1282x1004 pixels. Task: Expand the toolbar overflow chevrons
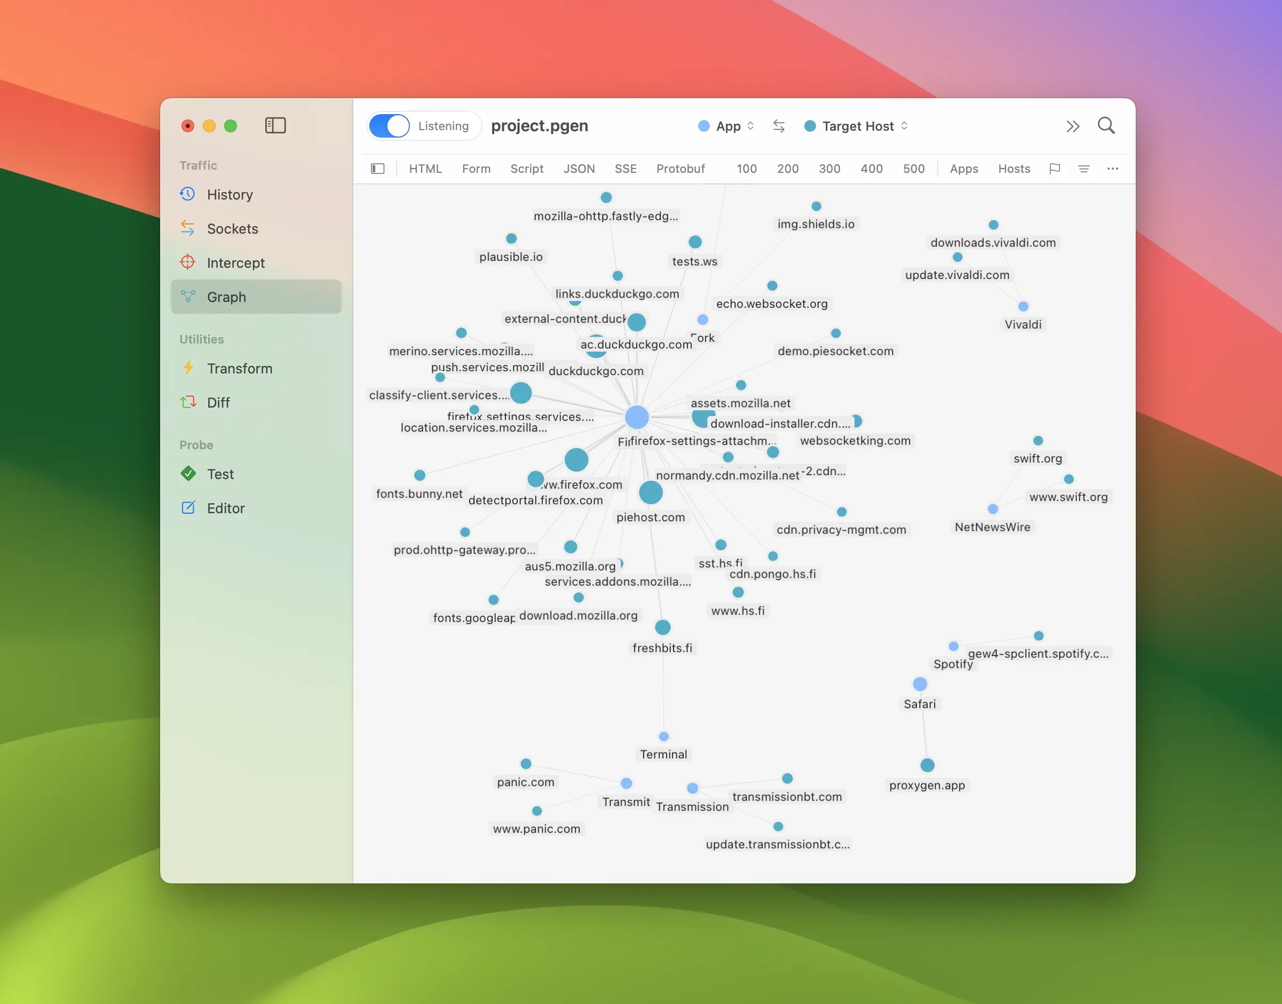click(1073, 126)
